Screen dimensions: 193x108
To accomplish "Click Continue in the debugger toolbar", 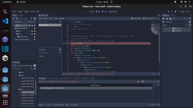I will coord(158,82).
